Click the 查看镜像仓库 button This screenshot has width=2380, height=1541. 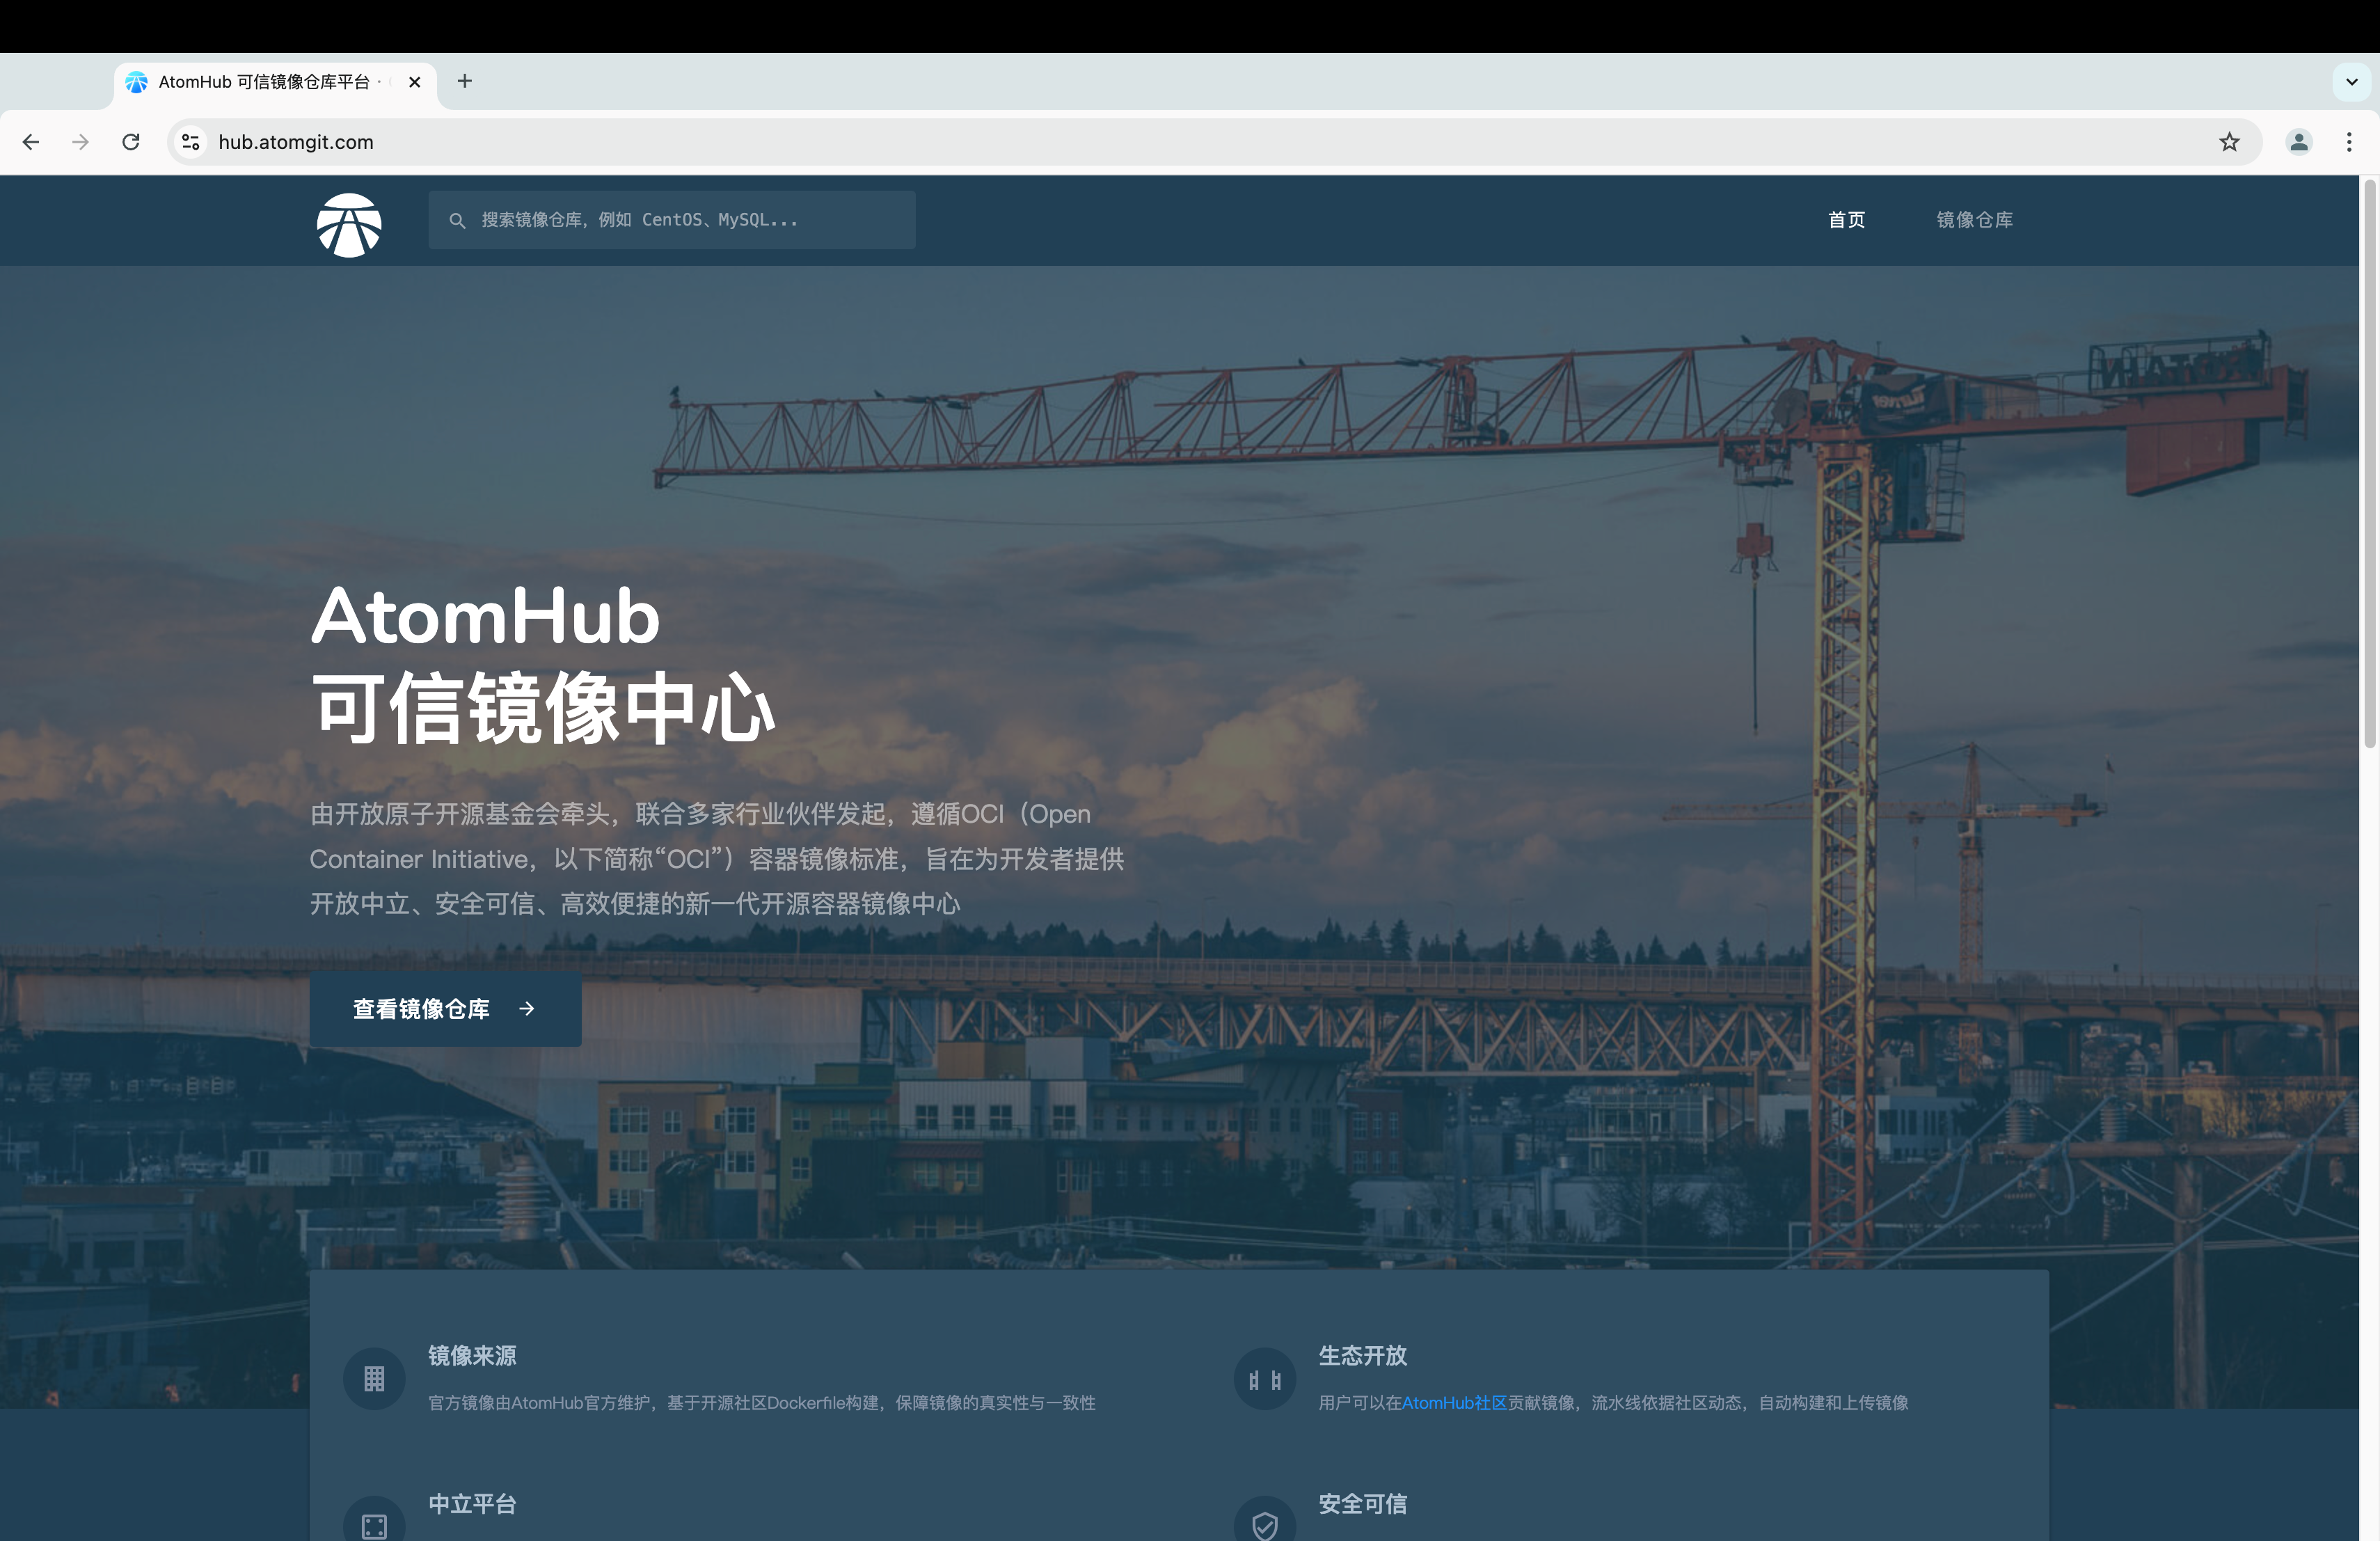click(444, 1009)
